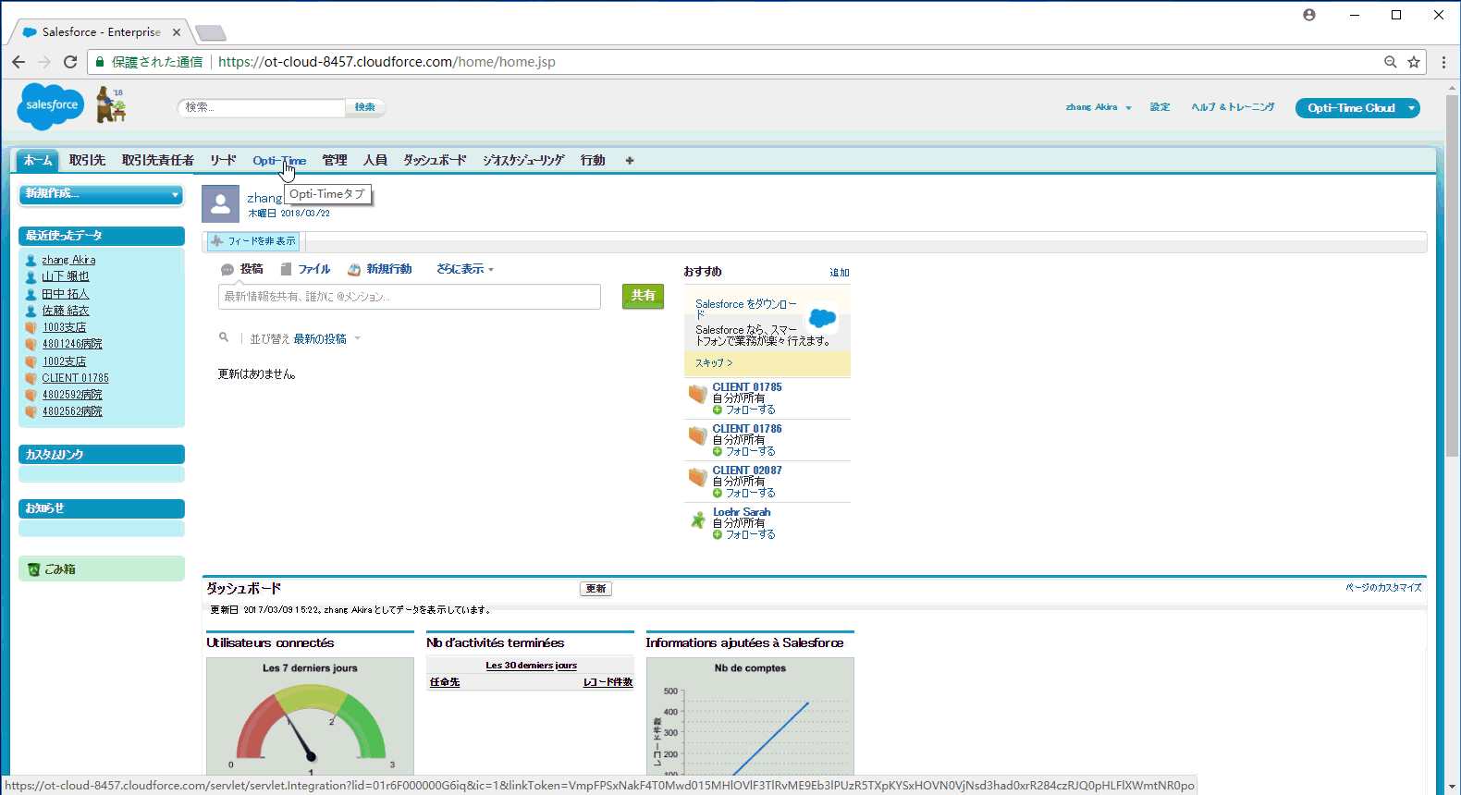The height and width of the screenshot is (795, 1461).
Task: Open the ダッシュボード tab
Action: click(435, 161)
